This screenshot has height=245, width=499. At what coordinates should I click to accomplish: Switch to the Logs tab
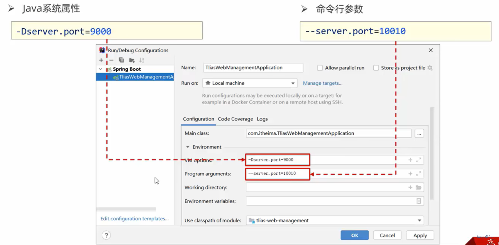coord(262,119)
